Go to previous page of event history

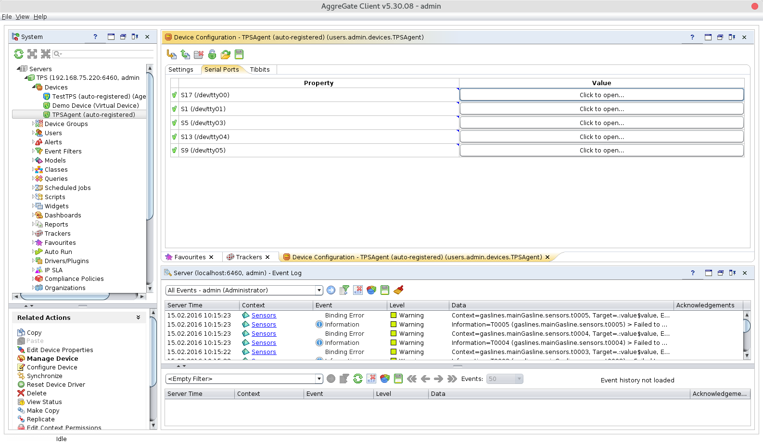click(425, 379)
